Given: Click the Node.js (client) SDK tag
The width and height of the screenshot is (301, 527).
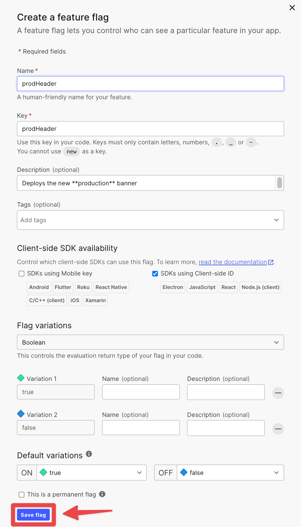Looking at the screenshot, I should pos(261,287).
